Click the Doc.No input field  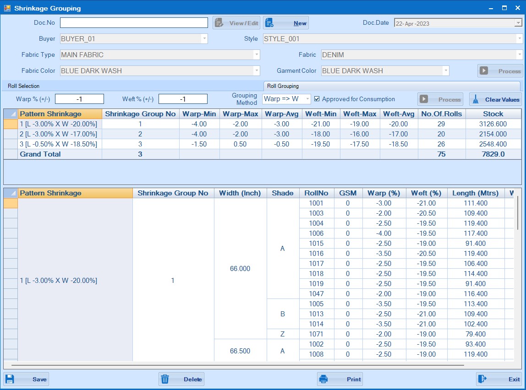pyautogui.click(x=134, y=23)
